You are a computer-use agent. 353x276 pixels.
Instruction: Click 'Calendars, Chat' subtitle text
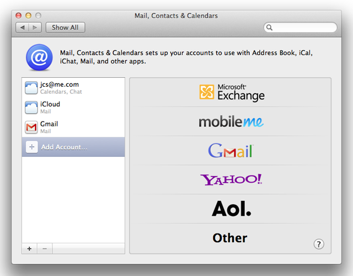[61, 92]
